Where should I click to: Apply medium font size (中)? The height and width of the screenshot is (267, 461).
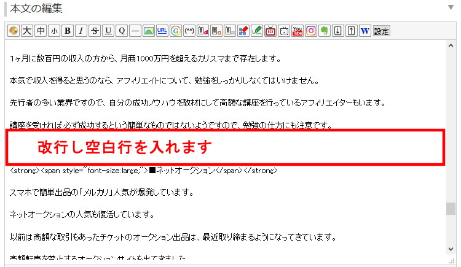tap(41, 31)
